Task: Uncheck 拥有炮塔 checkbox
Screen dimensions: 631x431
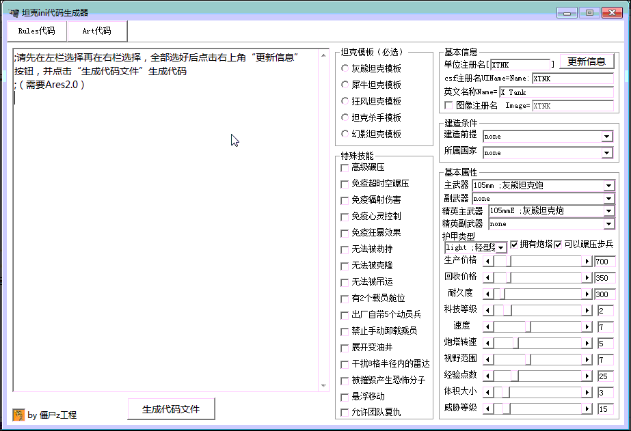Action: click(514, 245)
